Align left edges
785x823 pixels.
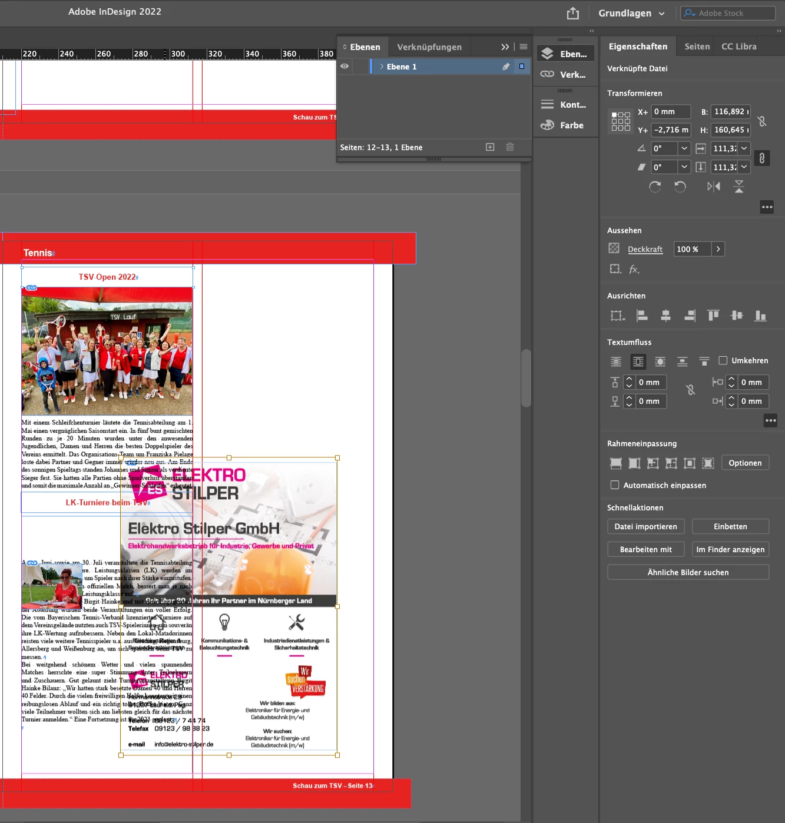click(642, 316)
